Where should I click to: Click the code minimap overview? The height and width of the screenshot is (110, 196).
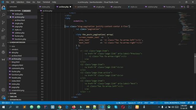pyautogui.click(x=186, y=29)
